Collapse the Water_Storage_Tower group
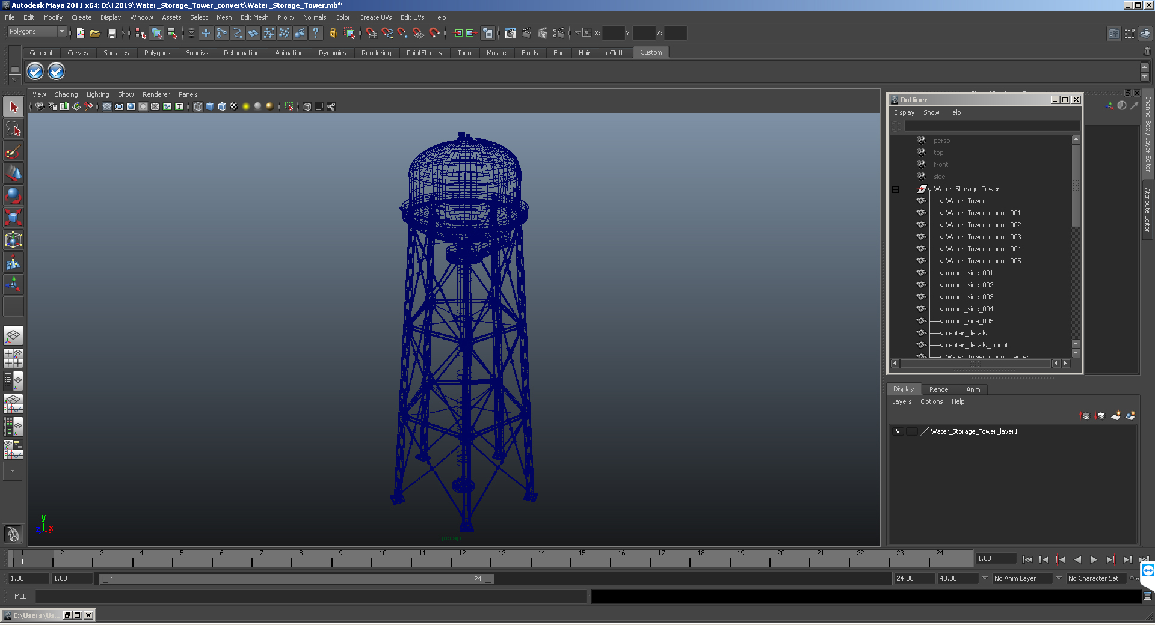Screen dimensions: 1155x625 pyautogui.click(x=895, y=189)
